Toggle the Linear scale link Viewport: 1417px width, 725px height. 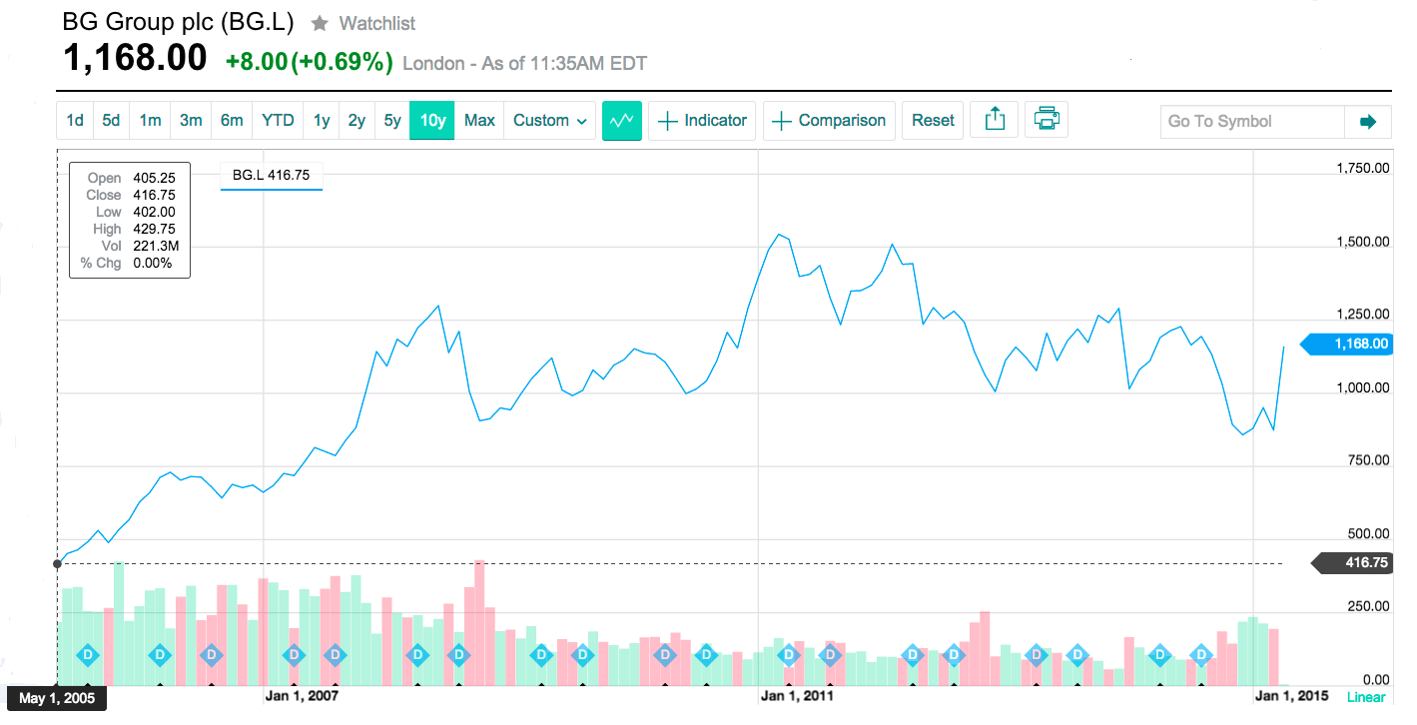coord(1366,697)
